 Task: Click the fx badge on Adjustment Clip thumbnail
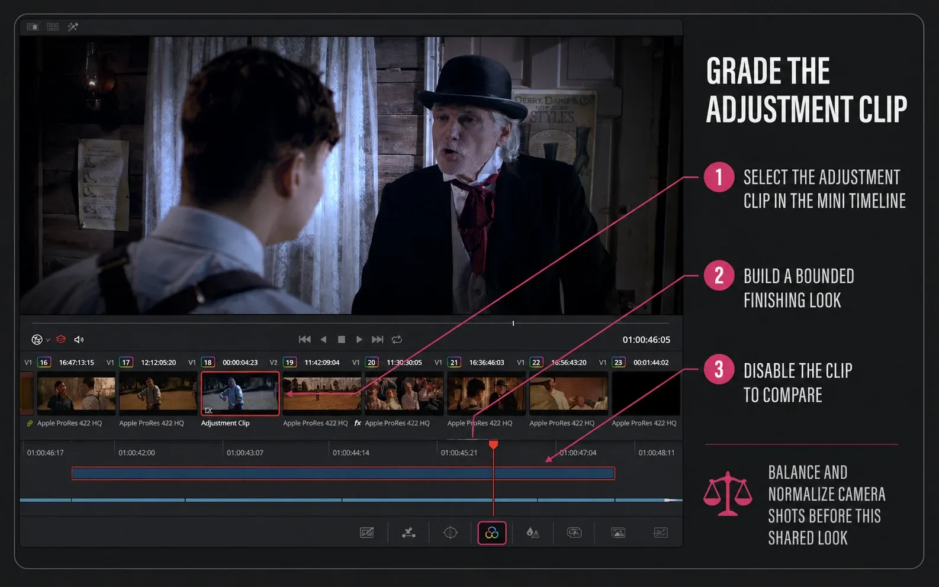coord(208,410)
